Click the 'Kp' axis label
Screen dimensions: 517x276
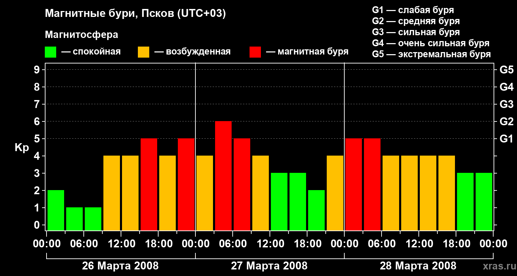(22, 148)
